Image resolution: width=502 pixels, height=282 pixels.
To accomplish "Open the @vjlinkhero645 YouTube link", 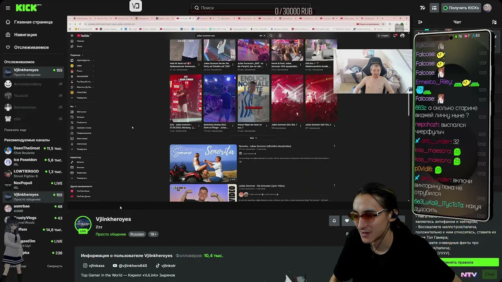I will [130, 266].
